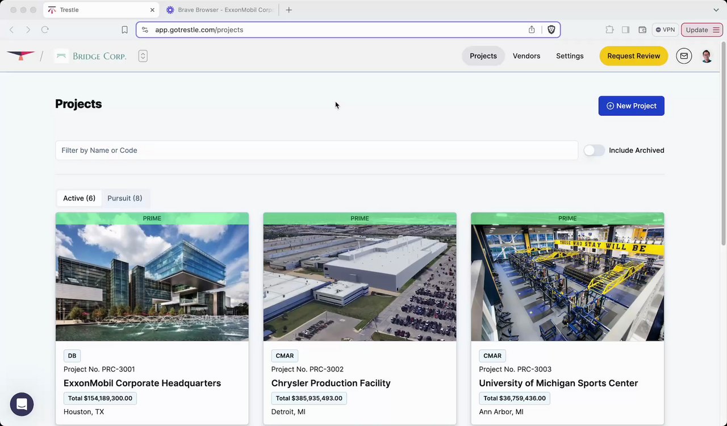Reload the page with the refresh icon
Viewport: 727px width, 426px height.
coord(45,30)
